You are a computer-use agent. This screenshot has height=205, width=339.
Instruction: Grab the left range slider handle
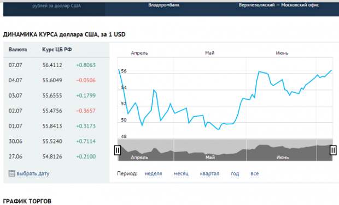click(117, 150)
